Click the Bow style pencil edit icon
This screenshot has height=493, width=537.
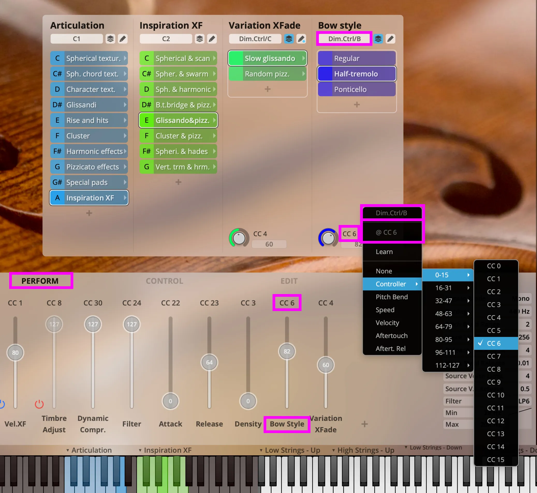point(390,39)
